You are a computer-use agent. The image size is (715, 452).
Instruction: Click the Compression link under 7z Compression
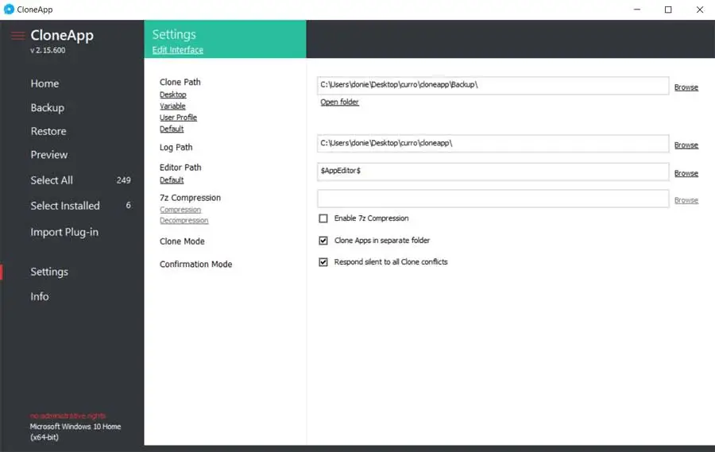coord(180,210)
